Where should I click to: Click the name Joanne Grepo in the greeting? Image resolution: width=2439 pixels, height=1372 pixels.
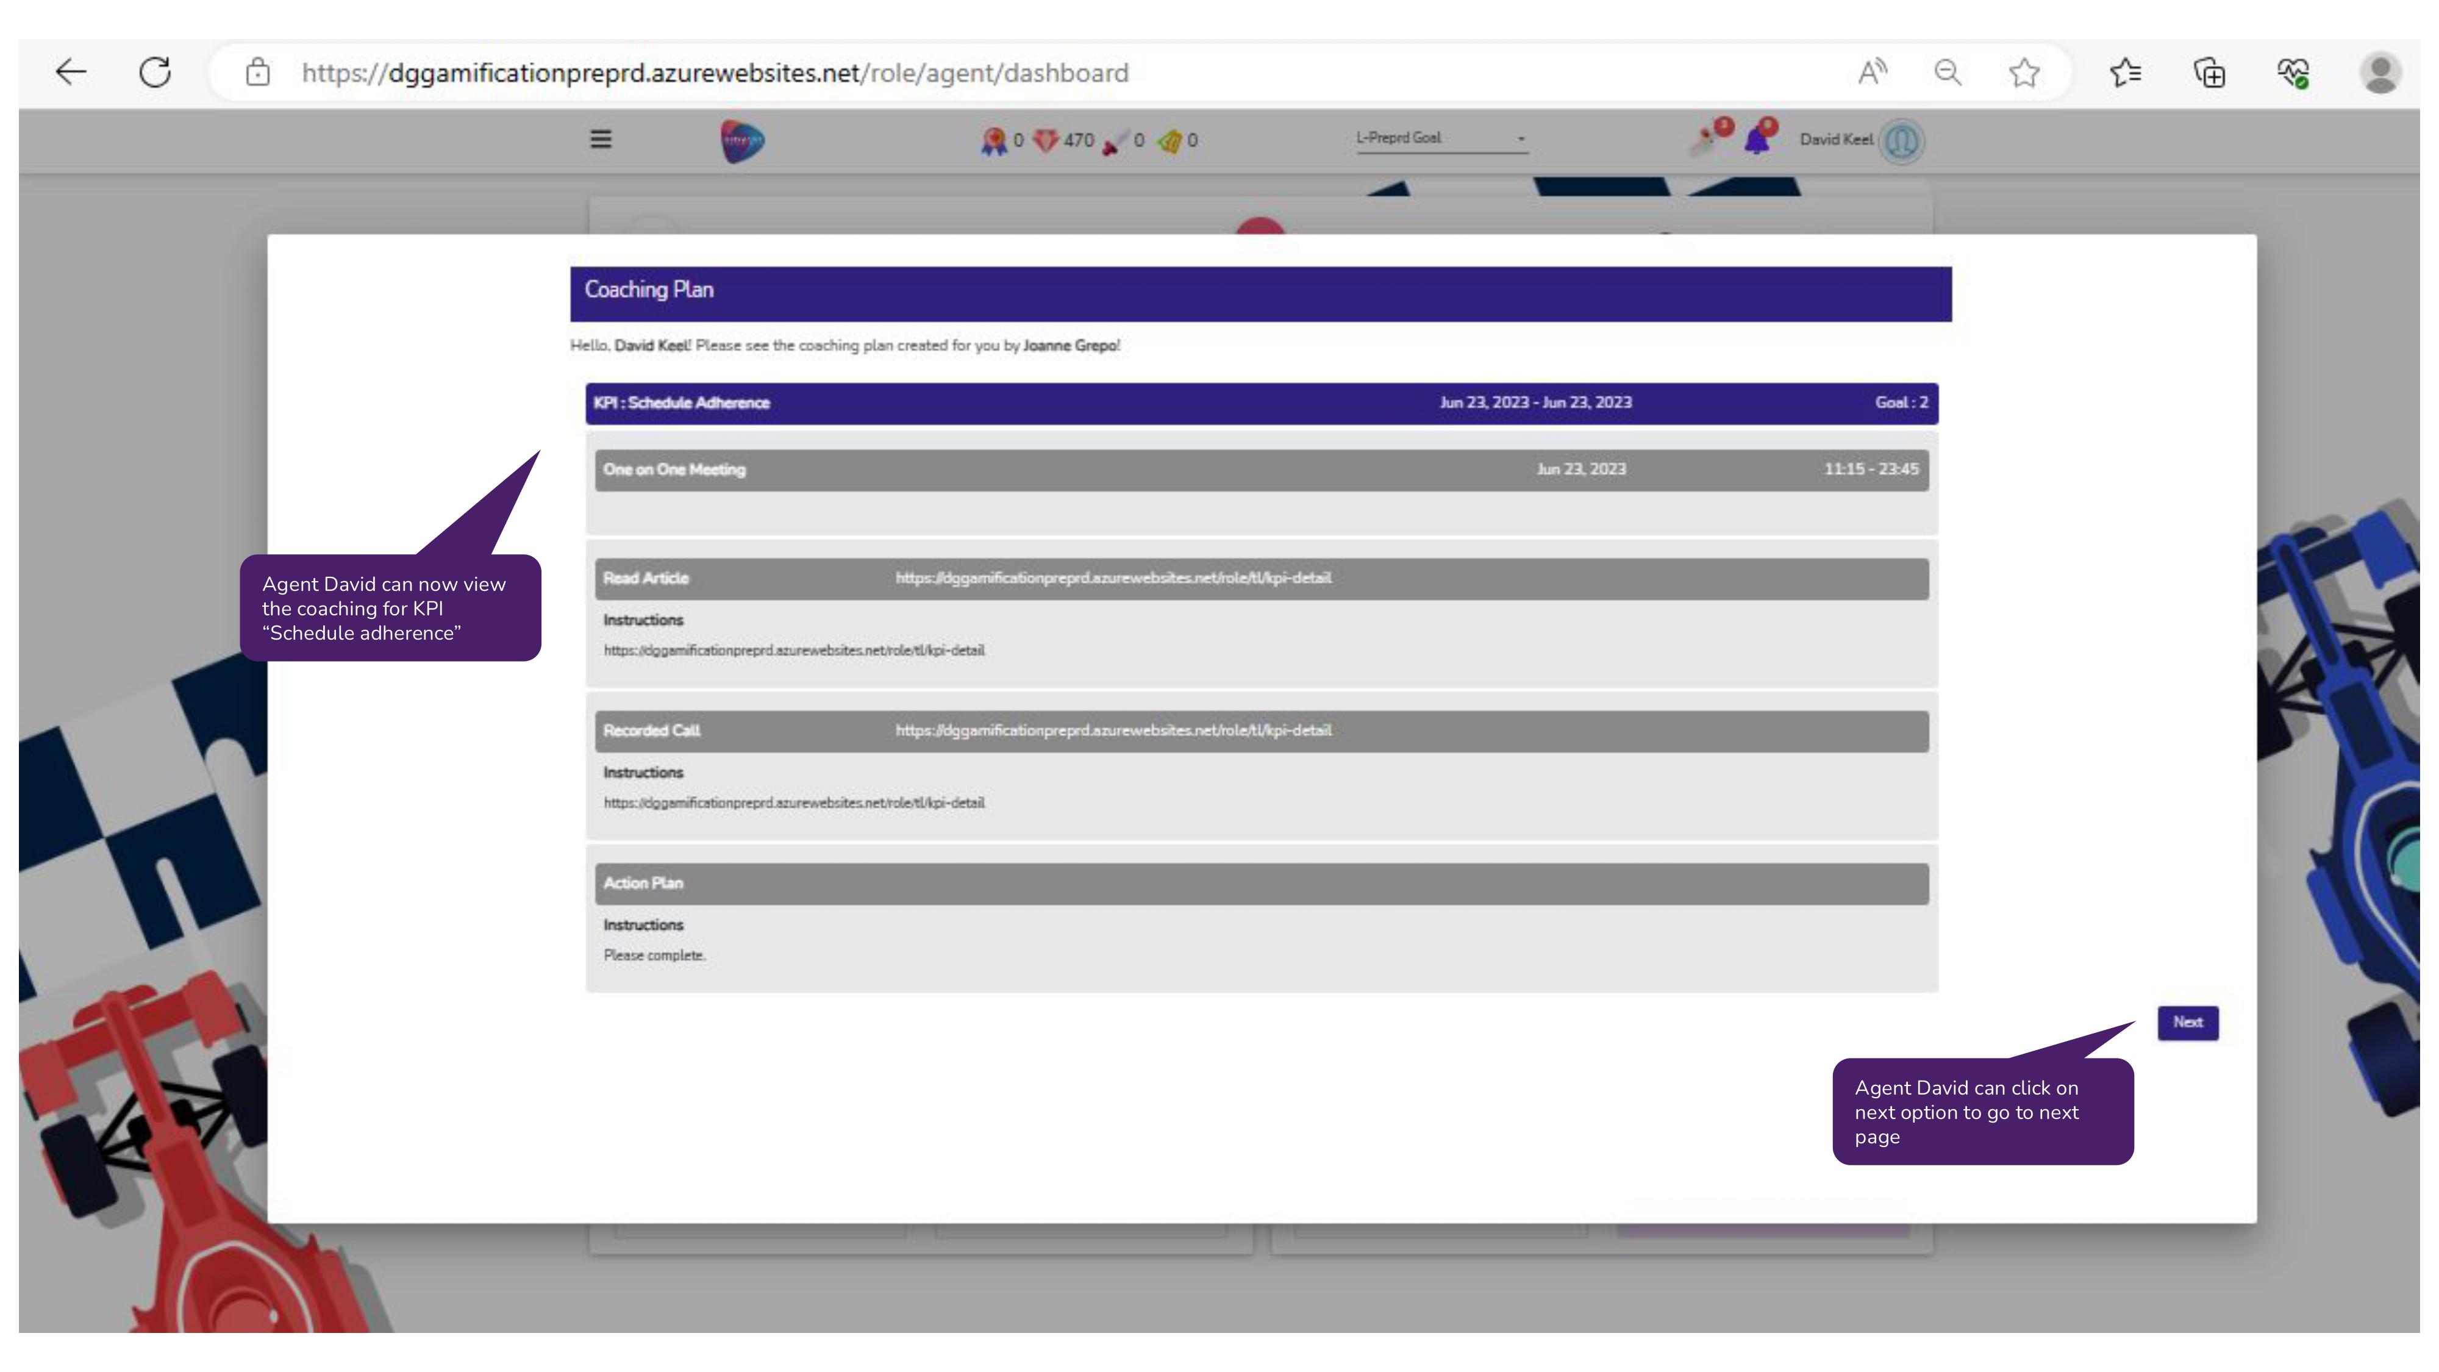coord(1070,346)
